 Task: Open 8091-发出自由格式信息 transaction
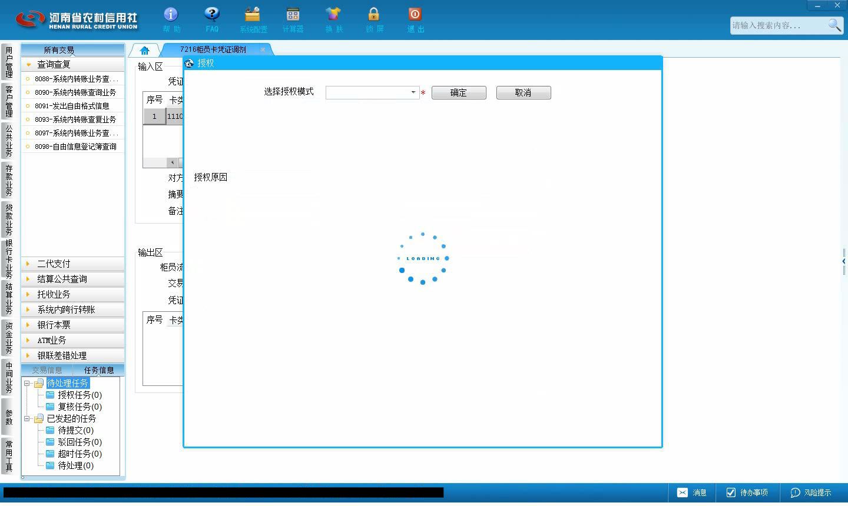(73, 106)
